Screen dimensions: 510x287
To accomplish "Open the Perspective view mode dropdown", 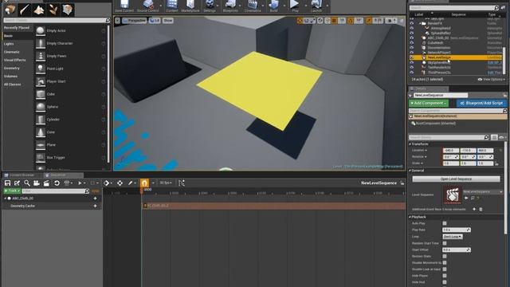I will pos(135,21).
